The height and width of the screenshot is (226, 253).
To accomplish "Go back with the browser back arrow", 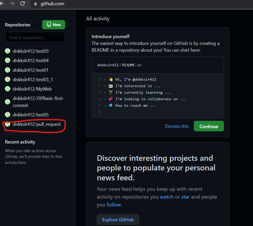I will coord(2,3).
